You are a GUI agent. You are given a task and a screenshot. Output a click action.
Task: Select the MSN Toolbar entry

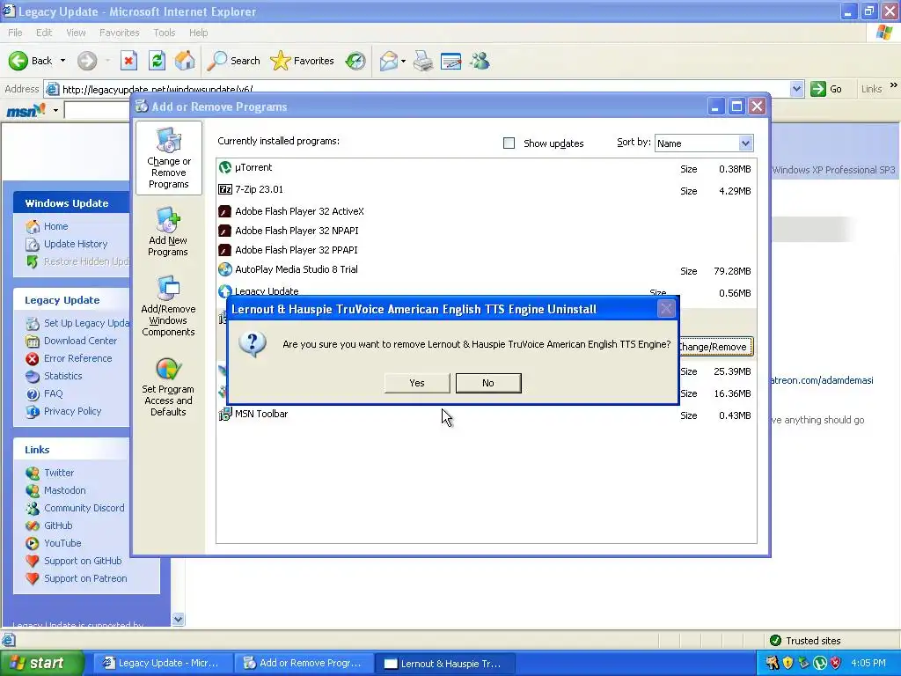coord(486,414)
